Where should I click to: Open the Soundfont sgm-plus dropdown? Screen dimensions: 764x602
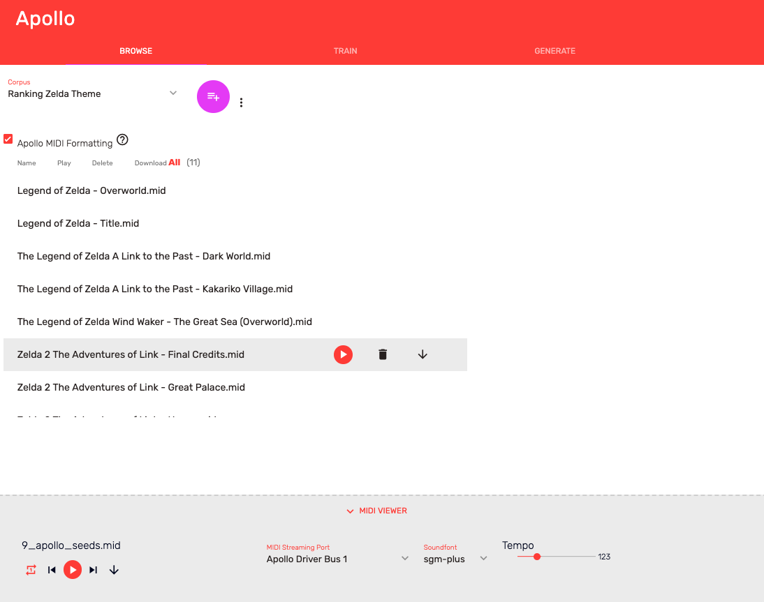(x=455, y=559)
